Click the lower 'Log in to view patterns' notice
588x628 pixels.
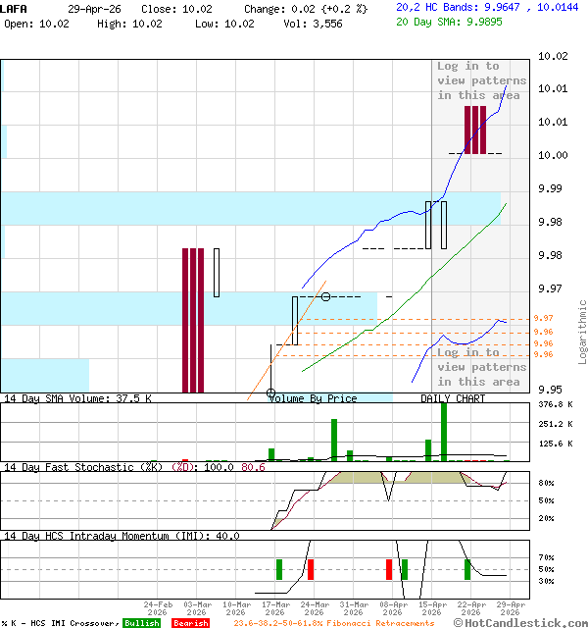479,367
